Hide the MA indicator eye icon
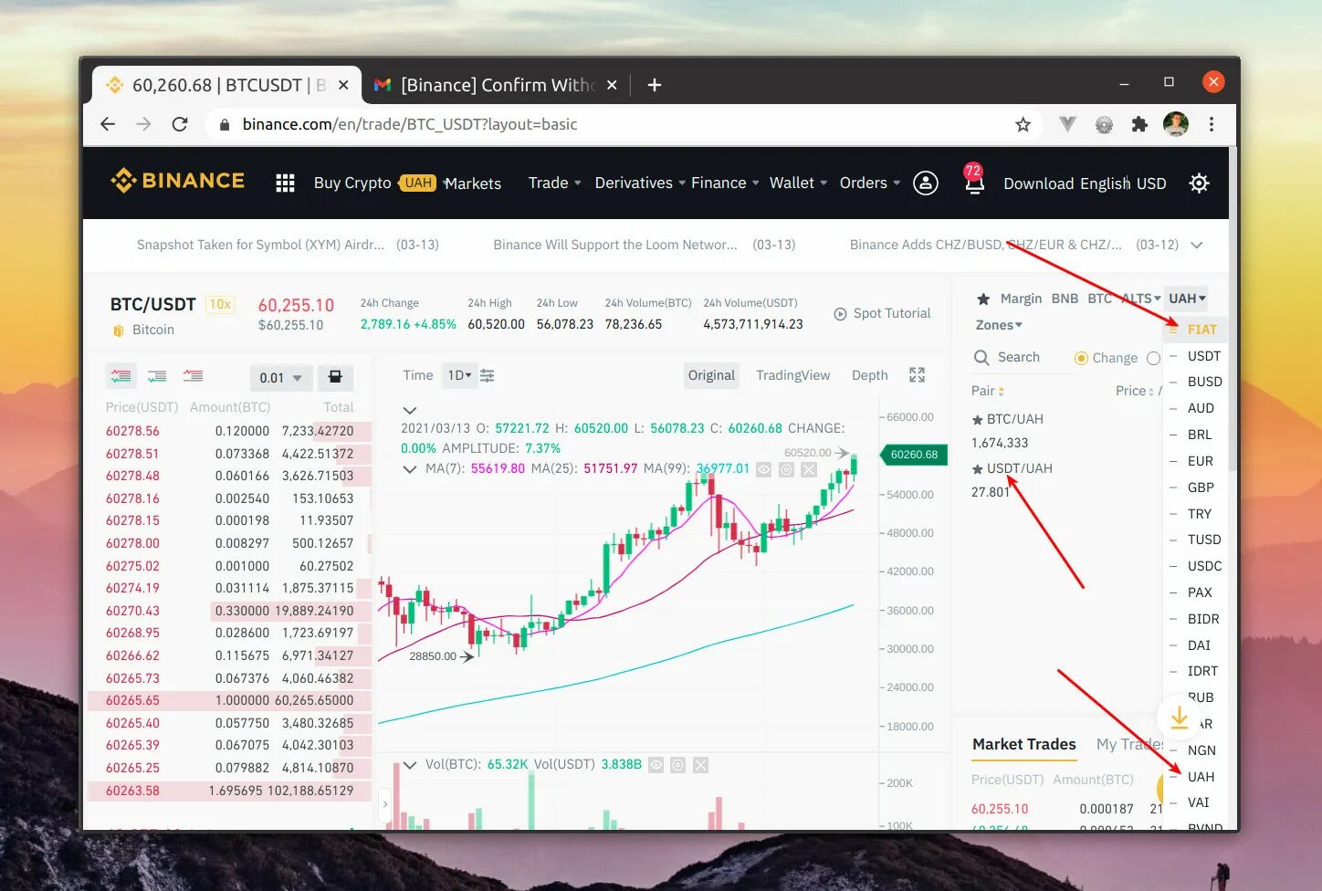 (763, 469)
